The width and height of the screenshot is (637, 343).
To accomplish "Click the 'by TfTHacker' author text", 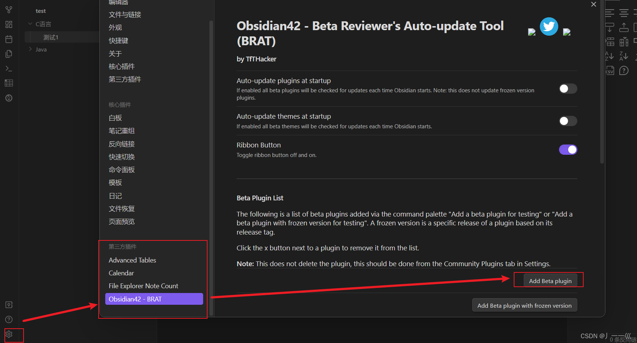I will pos(256,59).
